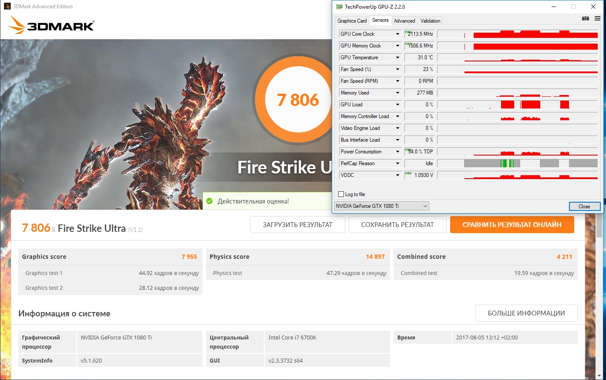The image size is (606, 380).
Task: Close the GPU-Z window with the X
Action: [593, 7]
